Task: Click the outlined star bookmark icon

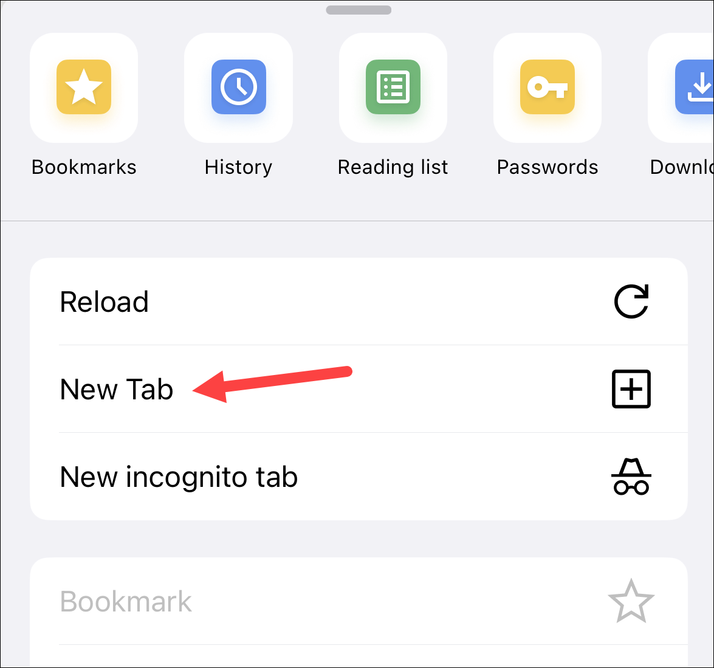Action: (631, 601)
